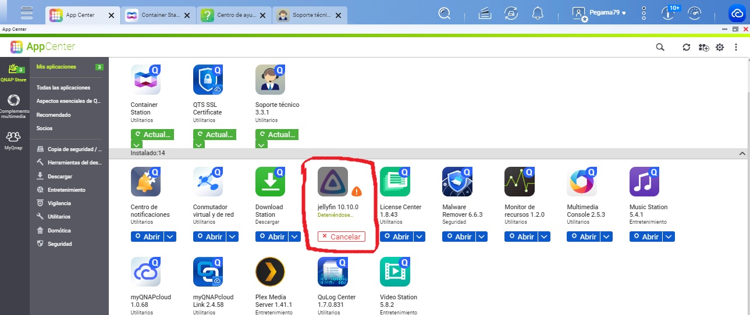This screenshot has height=315, width=750.
Task: Select Todas las aplicaciones in sidebar
Action: coord(63,88)
